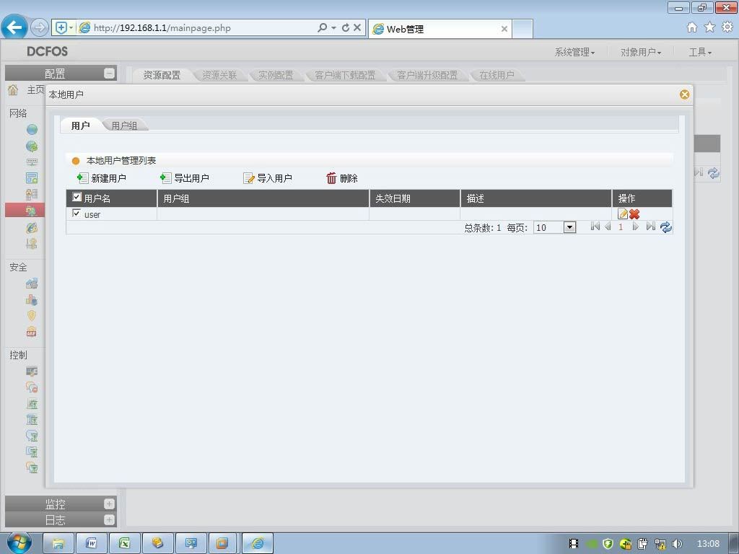Click the ARP icon under 安全
Screen dimensions: 739x554
click(x=32, y=332)
